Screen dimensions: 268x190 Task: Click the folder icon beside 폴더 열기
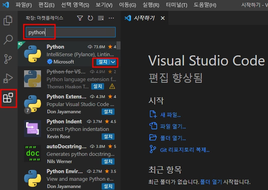(153, 137)
